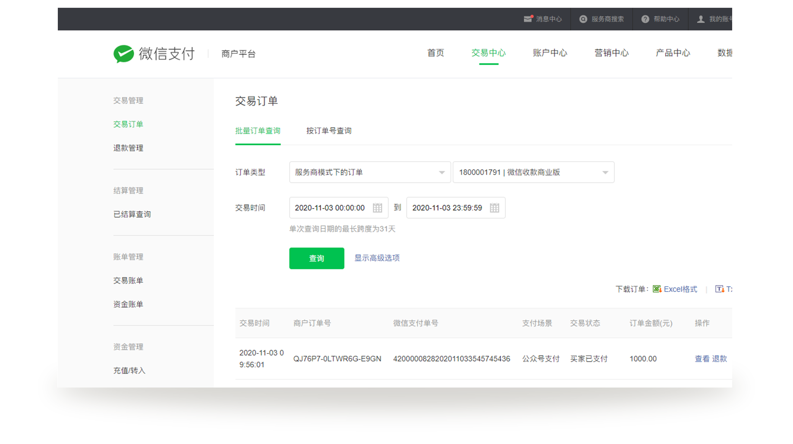Select 交易订单 in the sidebar
The width and height of the screenshot is (793, 444).
(128, 124)
